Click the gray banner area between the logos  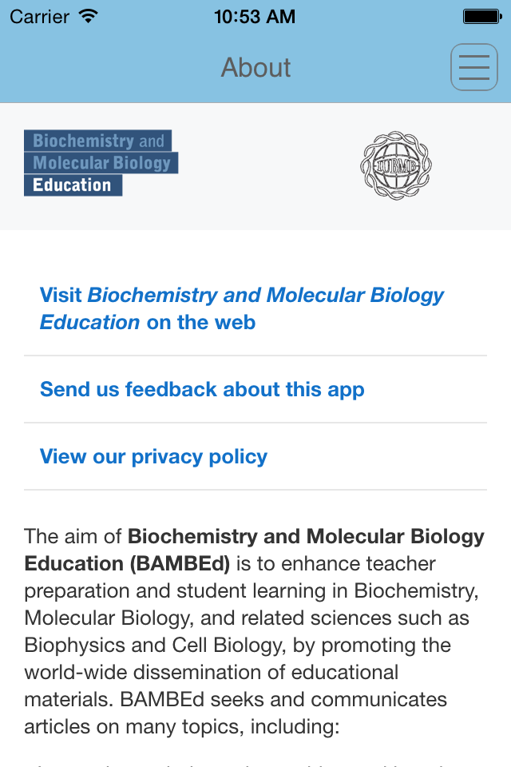(x=269, y=165)
